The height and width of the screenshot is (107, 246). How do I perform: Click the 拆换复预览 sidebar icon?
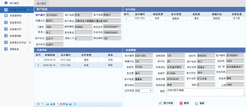click(6, 23)
